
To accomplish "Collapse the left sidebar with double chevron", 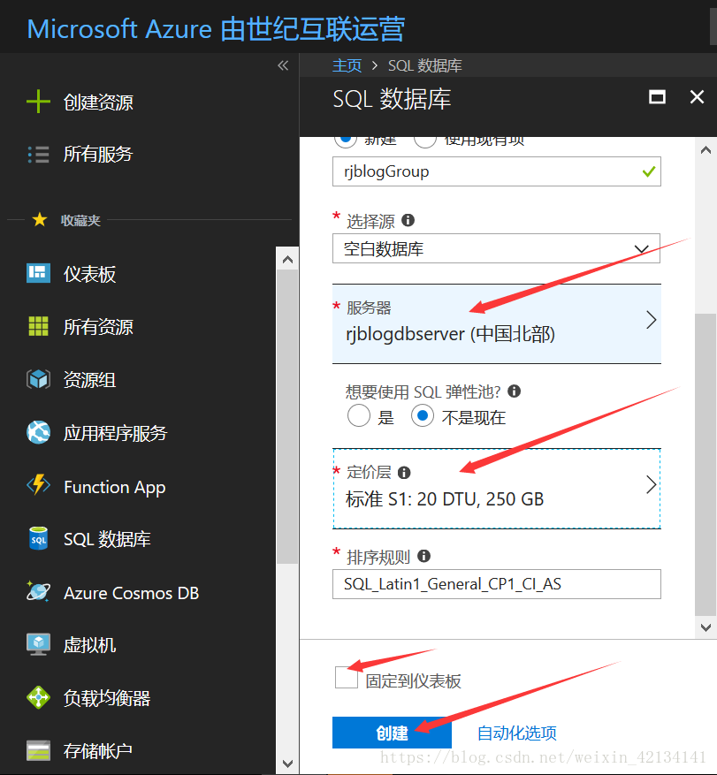I will pyautogui.click(x=283, y=65).
